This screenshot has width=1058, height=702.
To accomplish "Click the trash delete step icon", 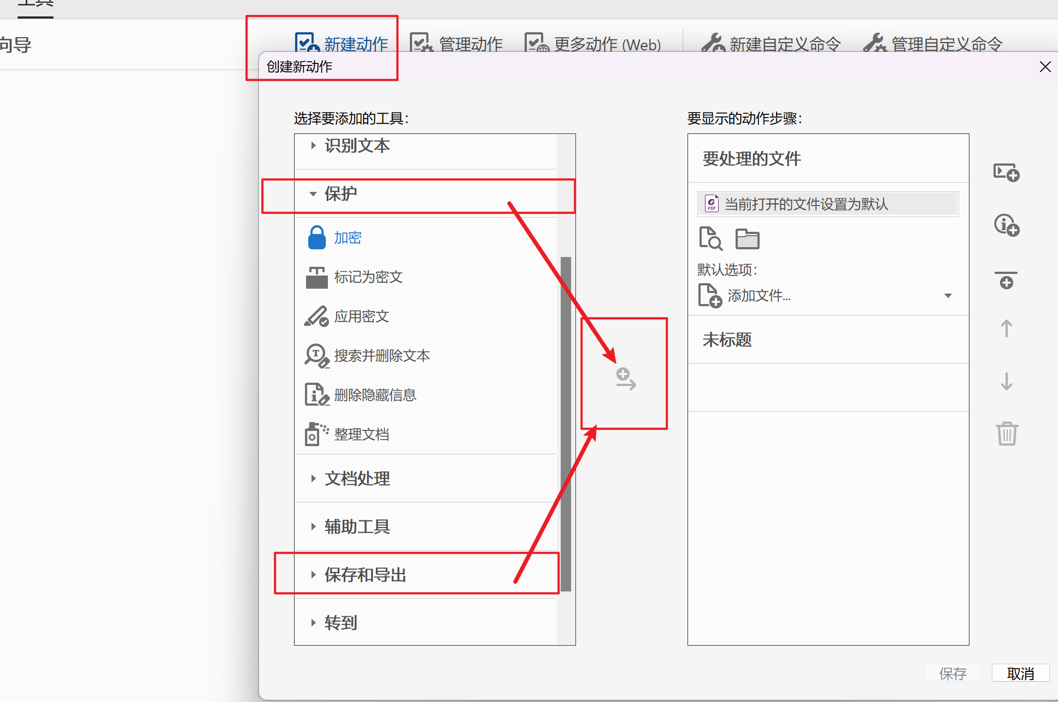I will pos(1006,434).
